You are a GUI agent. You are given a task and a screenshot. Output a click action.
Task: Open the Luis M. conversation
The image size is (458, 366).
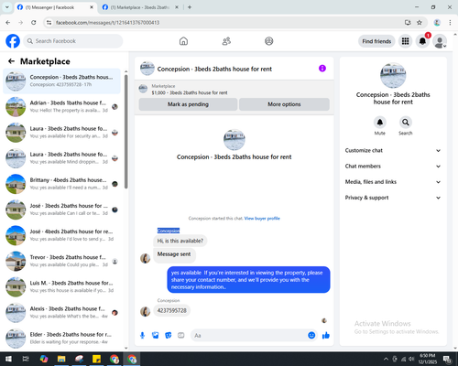(62, 287)
